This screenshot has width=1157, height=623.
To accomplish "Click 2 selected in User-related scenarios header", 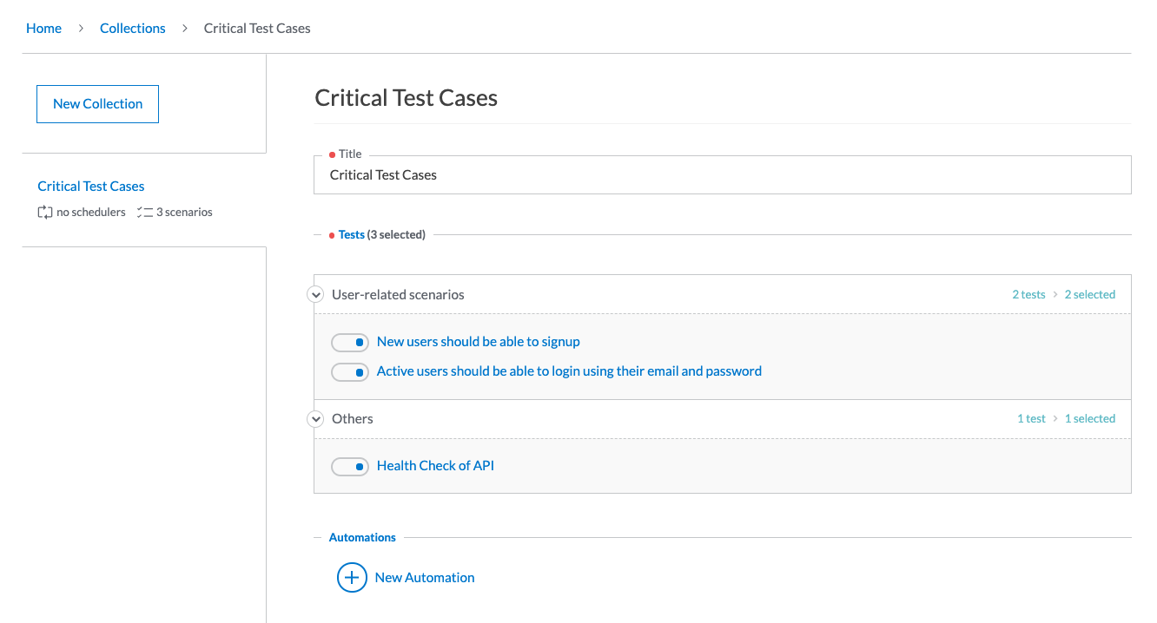I will (x=1090, y=295).
